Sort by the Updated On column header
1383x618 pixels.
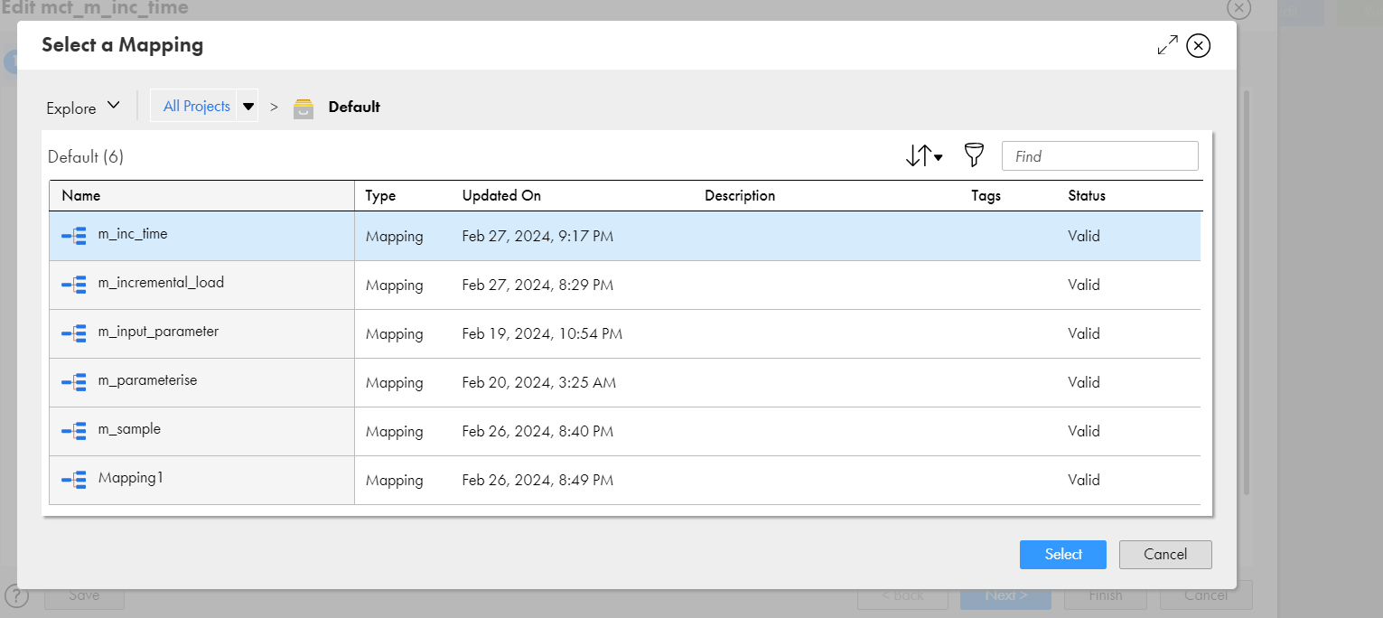pyautogui.click(x=501, y=195)
